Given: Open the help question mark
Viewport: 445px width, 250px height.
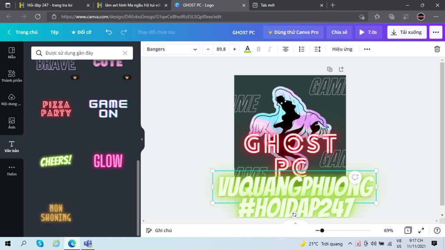Looking at the screenshot, I should tap(437, 230).
